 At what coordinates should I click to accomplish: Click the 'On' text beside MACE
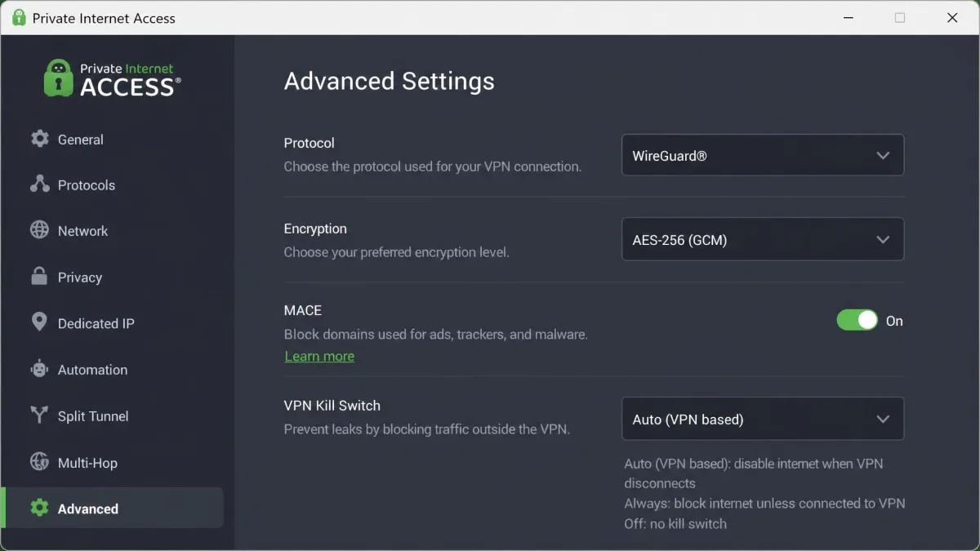894,321
